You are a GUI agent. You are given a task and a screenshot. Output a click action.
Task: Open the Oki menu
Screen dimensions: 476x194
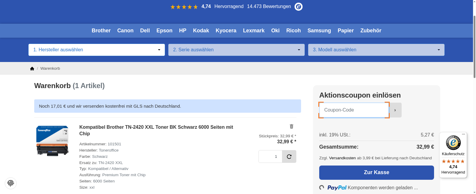[x=275, y=31]
